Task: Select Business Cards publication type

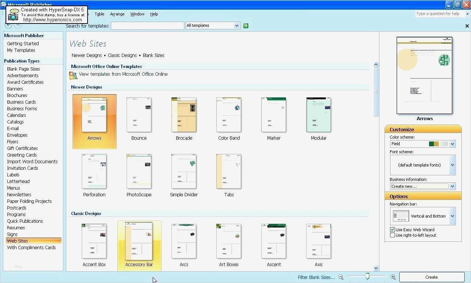Action: pos(21,102)
